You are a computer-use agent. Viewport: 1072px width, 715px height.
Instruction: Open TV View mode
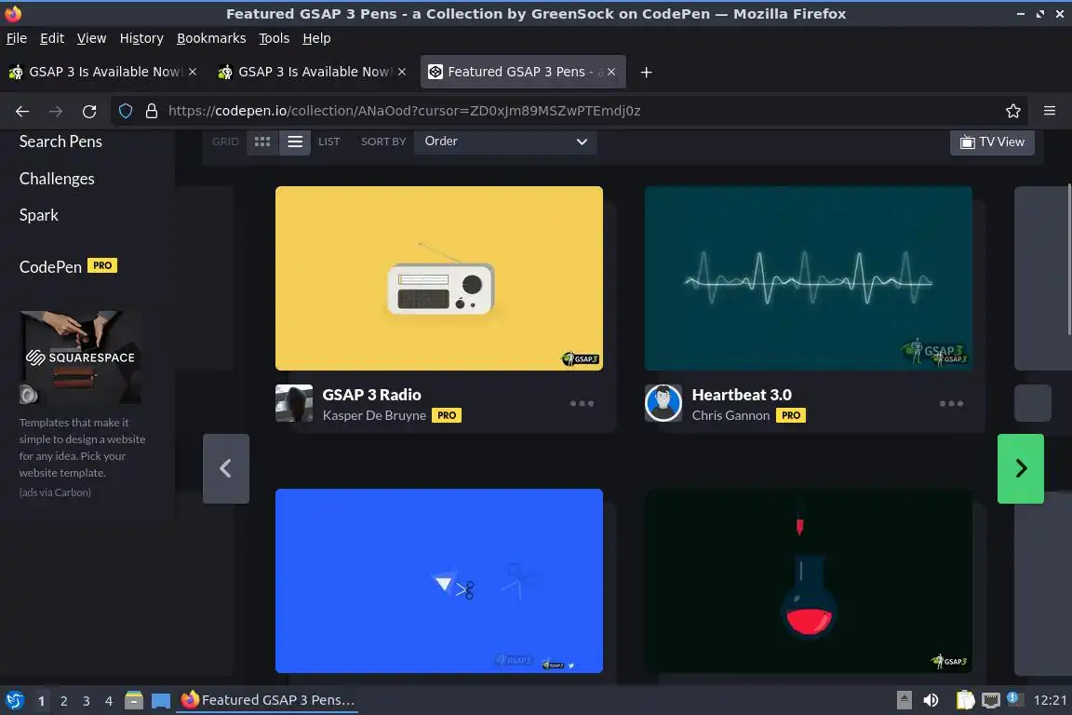(x=992, y=142)
